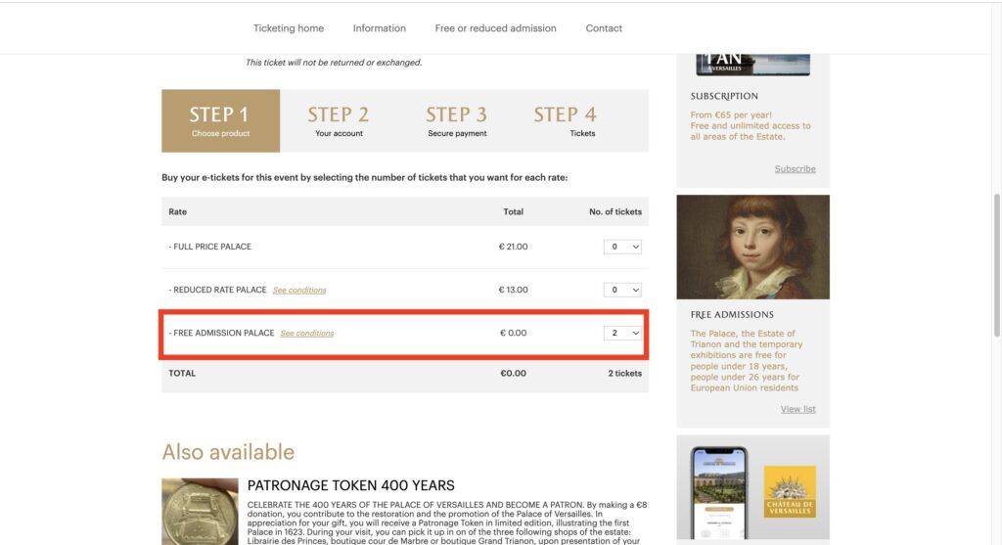Viewport: 1002px width, 545px height.
Task: Click the Château de Versailles gold logo
Action: pos(790,491)
